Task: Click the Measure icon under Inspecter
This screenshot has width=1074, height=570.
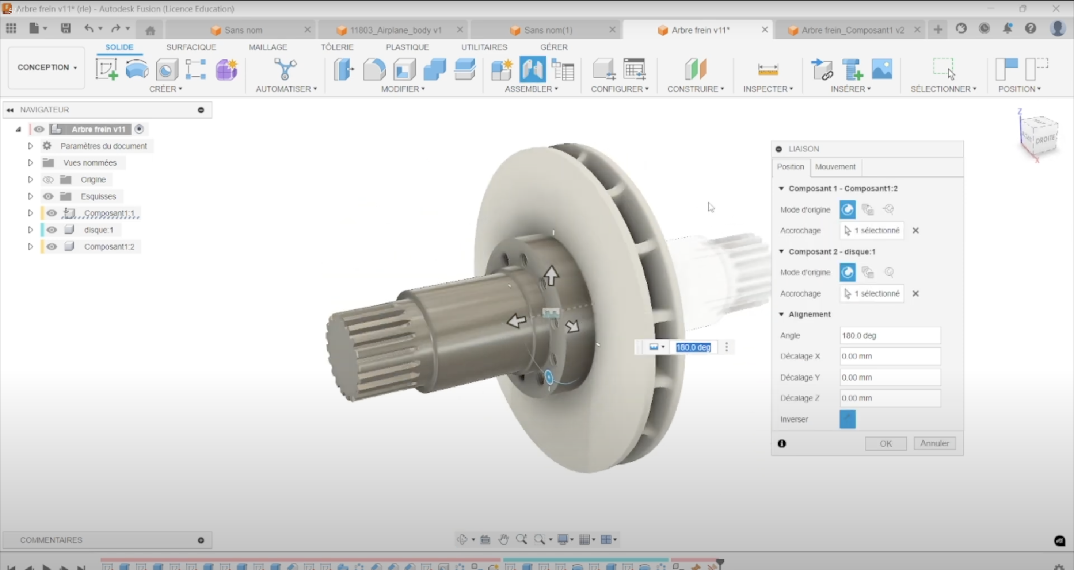Action: pyautogui.click(x=768, y=69)
